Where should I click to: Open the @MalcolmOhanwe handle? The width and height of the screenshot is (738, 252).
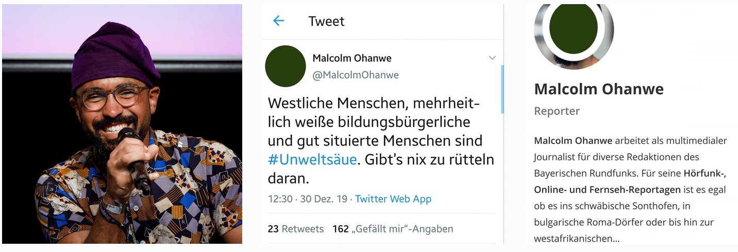tap(356, 75)
